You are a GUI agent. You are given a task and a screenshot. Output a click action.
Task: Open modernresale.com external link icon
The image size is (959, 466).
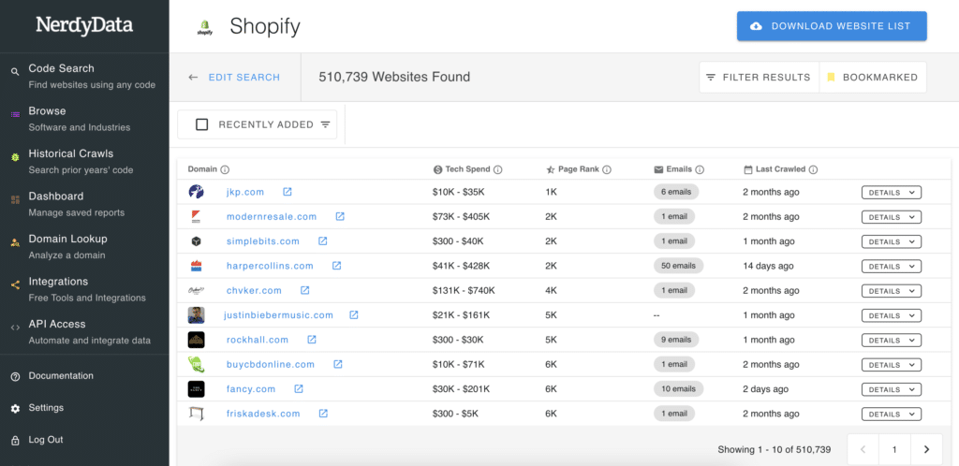pyautogui.click(x=340, y=216)
